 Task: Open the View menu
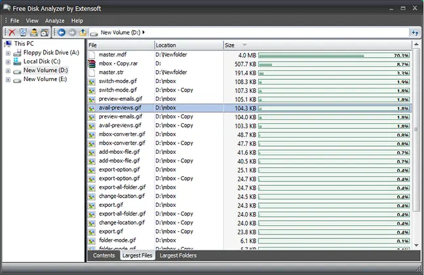(32, 21)
